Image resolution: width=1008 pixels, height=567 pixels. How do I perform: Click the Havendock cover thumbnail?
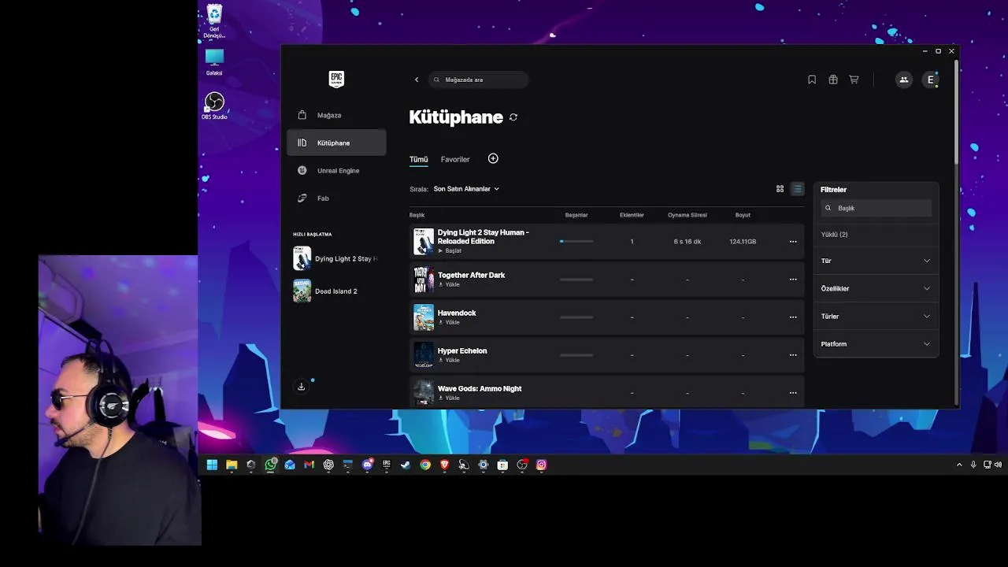(x=424, y=317)
